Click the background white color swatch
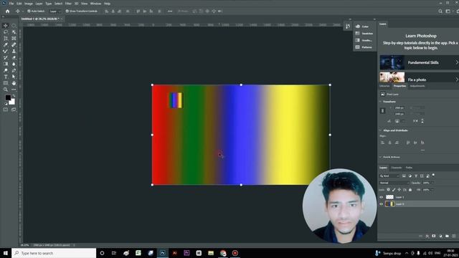The image size is (459, 258). click(12, 102)
